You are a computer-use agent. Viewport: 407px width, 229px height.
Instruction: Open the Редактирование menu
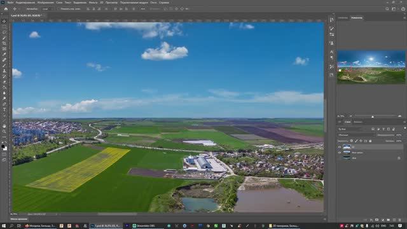(25, 3)
